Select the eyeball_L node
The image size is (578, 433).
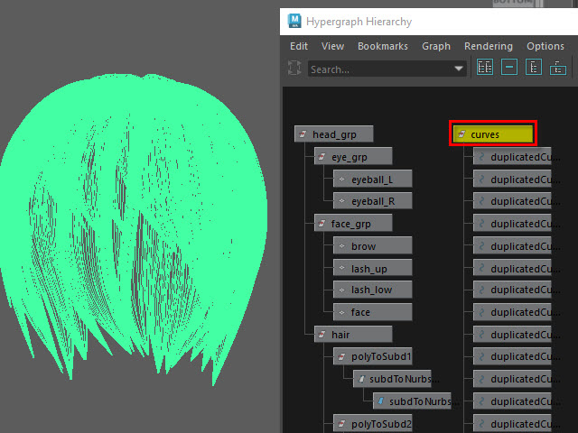372,179
